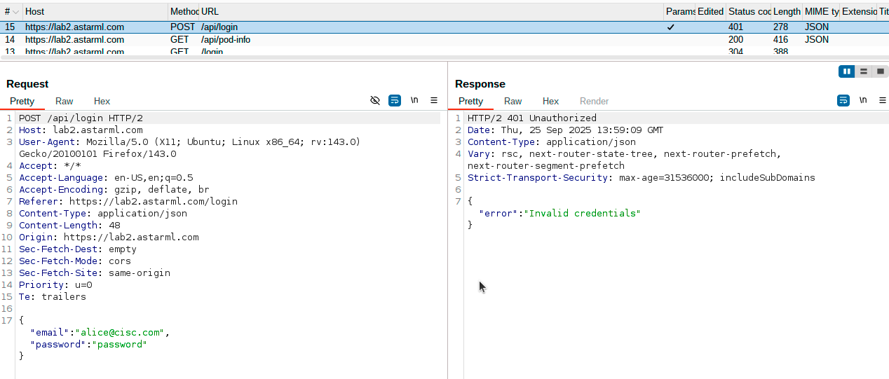Open the Raw tab in Response

pos(513,102)
